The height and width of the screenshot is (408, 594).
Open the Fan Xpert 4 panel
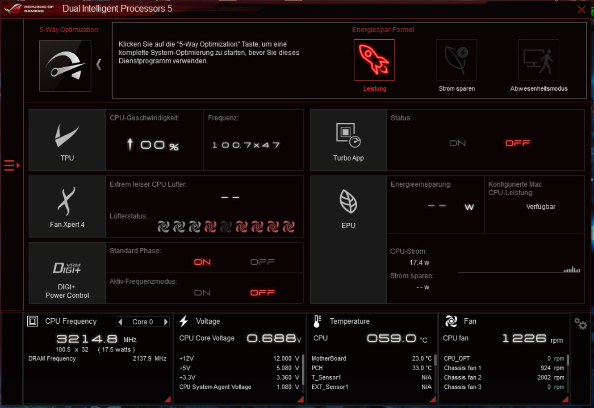point(67,206)
